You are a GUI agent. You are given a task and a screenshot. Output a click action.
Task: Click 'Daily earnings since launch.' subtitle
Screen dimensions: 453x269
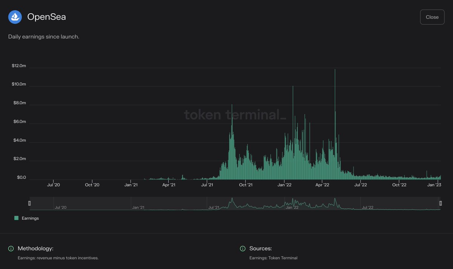(x=44, y=37)
